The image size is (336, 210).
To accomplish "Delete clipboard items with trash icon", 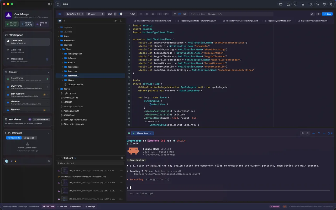I will coord(122,158).
